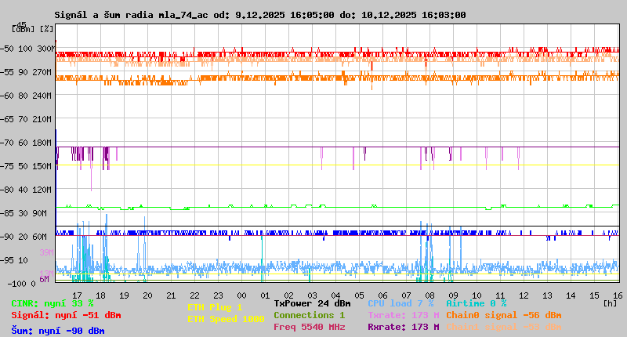The height and width of the screenshot is (337, 627).
Task: Click the 'Connections 1' legend label
Action: pyautogui.click(x=309, y=315)
